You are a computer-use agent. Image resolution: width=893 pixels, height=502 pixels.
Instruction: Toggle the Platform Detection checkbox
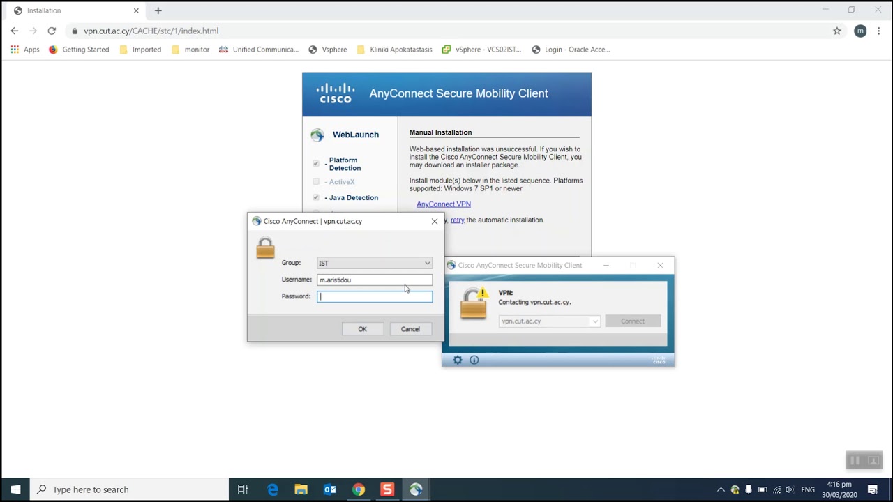(x=316, y=163)
